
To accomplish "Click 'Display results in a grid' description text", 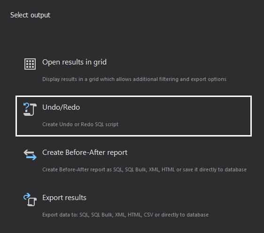I will tap(134, 79).
